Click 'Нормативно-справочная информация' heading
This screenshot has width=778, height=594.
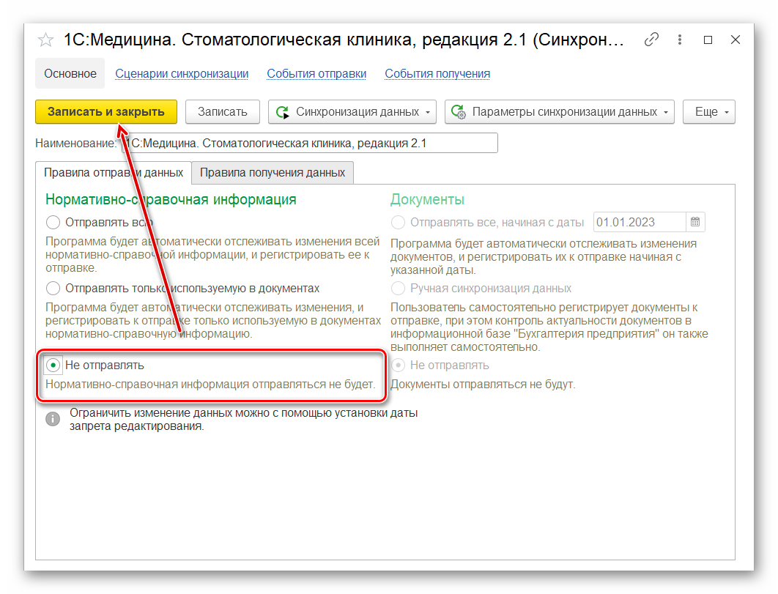pos(171,199)
